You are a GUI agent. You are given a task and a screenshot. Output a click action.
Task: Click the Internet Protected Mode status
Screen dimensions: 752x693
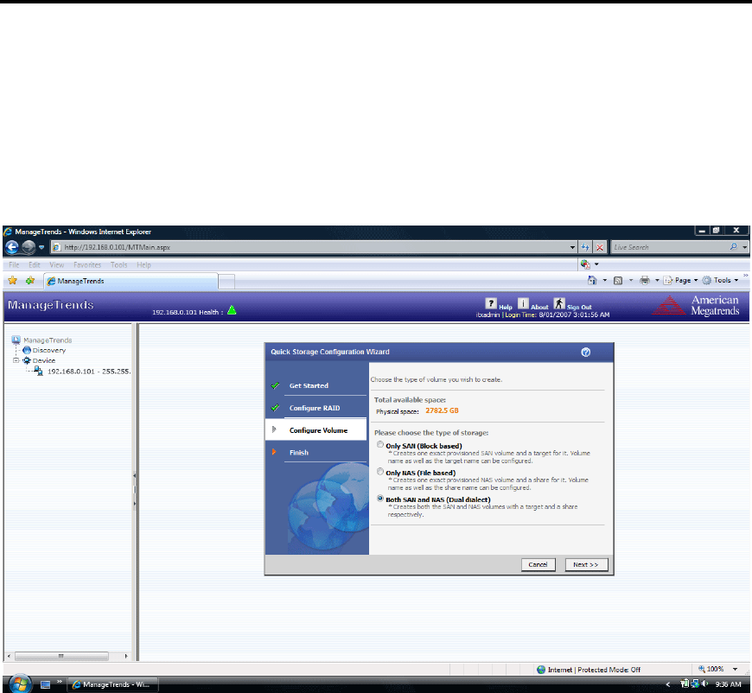pyautogui.click(x=589, y=670)
